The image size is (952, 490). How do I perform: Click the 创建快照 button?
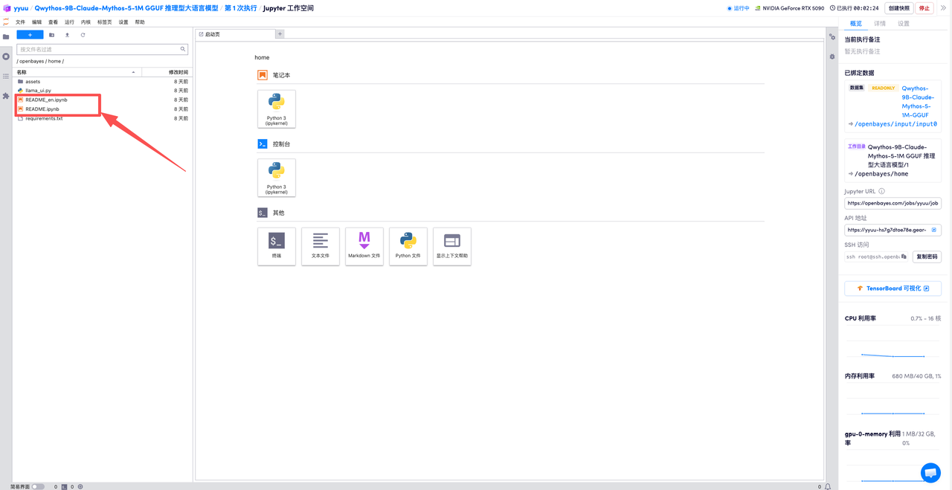899,8
